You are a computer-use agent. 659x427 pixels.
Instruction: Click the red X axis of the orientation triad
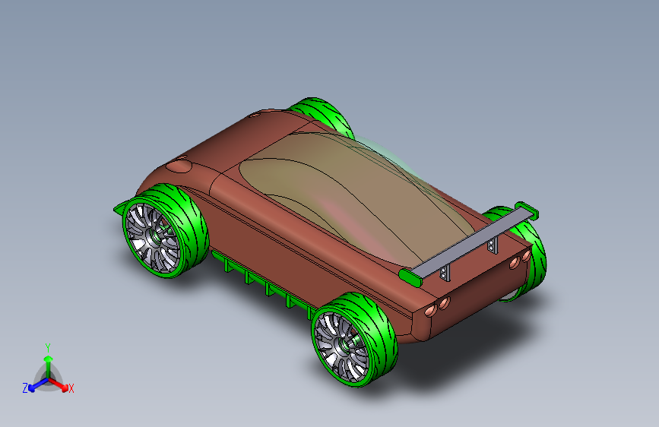(59, 384)
